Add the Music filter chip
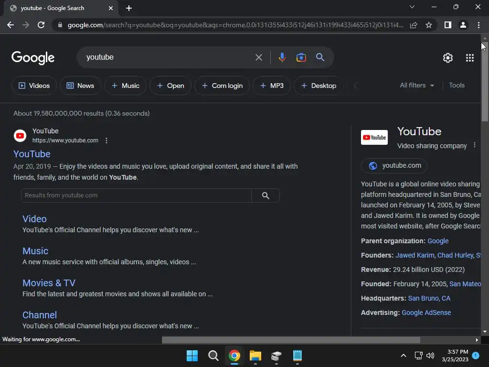Image resolution: width=489 pixels, height=367 pixels. coord(126,86)
